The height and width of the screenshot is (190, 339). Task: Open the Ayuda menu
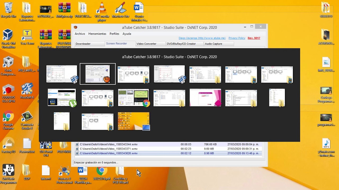(127, 34)
